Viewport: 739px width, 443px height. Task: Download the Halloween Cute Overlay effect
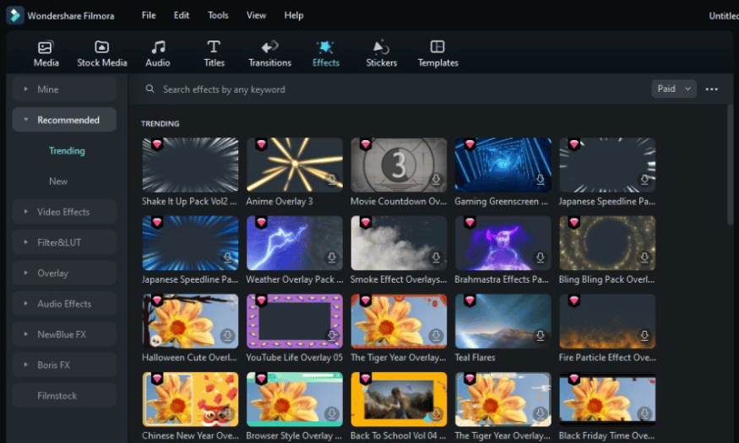(227, 336)
